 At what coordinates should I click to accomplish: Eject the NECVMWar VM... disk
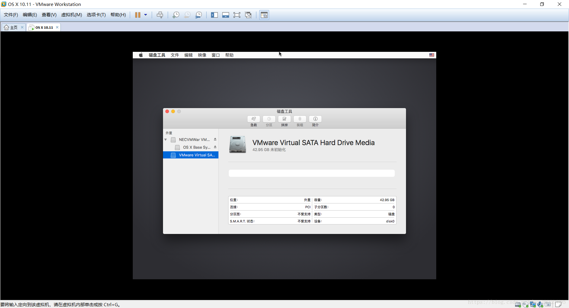pos(215,139)
